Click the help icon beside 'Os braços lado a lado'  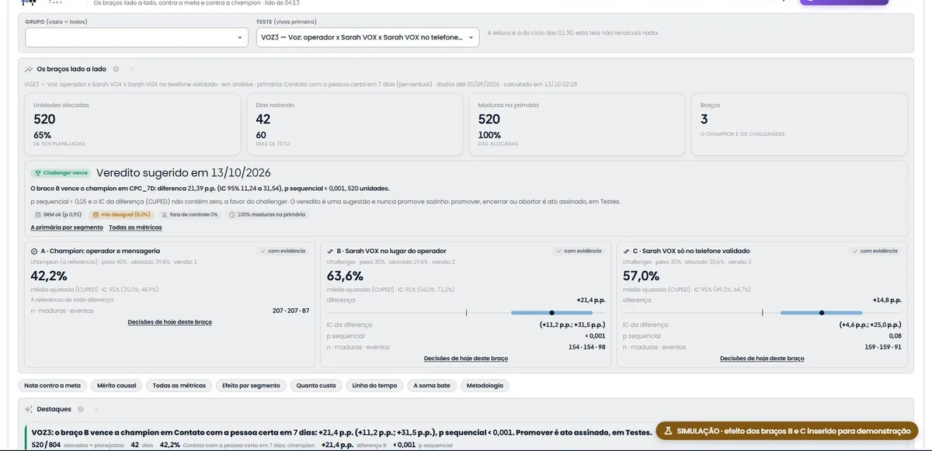click(x=116, y=69)
